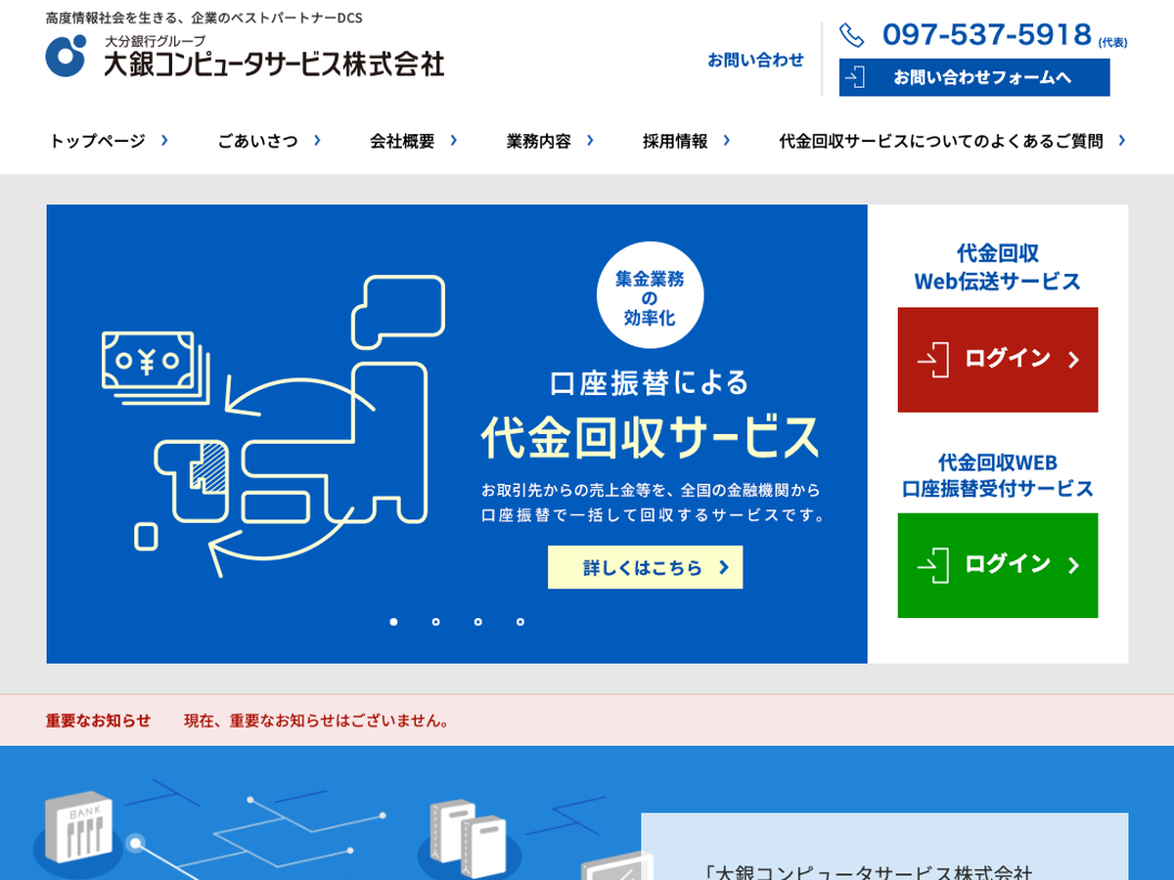
Task: Select the first carousel slide dot
Action: pos(393,622)
